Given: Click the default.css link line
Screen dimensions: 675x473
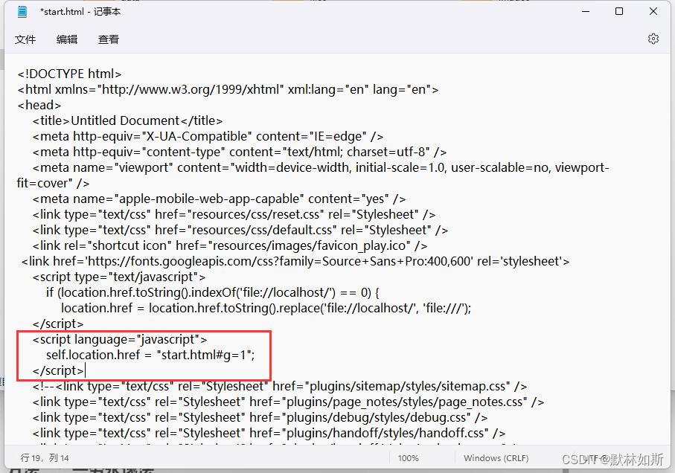Looking at the screenshot, I should click(x=240, y=230).
